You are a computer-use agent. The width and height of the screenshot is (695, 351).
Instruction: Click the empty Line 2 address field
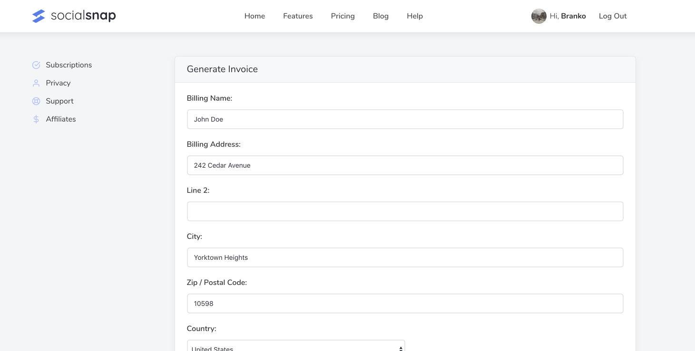pos(405,211)
